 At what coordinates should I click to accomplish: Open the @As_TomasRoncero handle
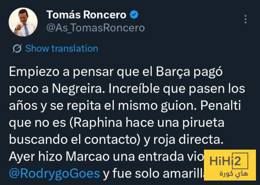coord(95,28)
